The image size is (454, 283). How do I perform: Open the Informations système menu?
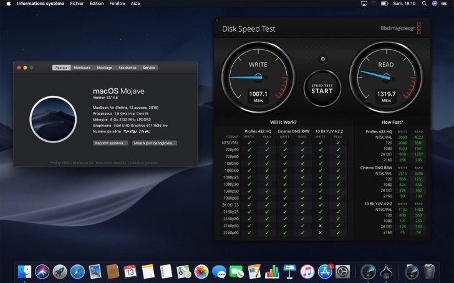coord(41,4)
